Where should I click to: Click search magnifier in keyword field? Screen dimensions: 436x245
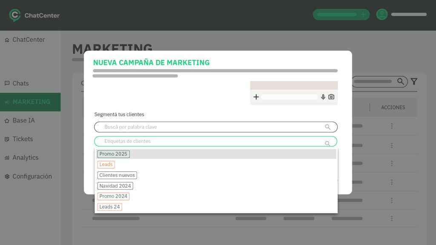[327, 127]
